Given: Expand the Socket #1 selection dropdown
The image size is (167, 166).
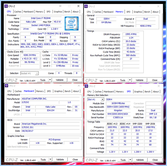Looking at the screenshot, I should coord(37,73).
